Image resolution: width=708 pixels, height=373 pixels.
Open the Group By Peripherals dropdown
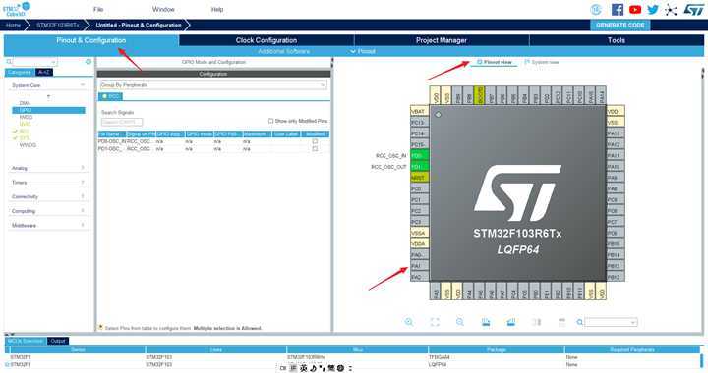coord(213,85)
